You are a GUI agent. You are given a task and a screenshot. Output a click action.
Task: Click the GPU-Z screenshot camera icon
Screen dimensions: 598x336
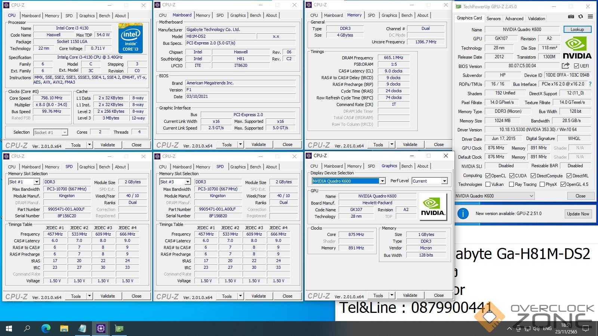pos(571,16)
